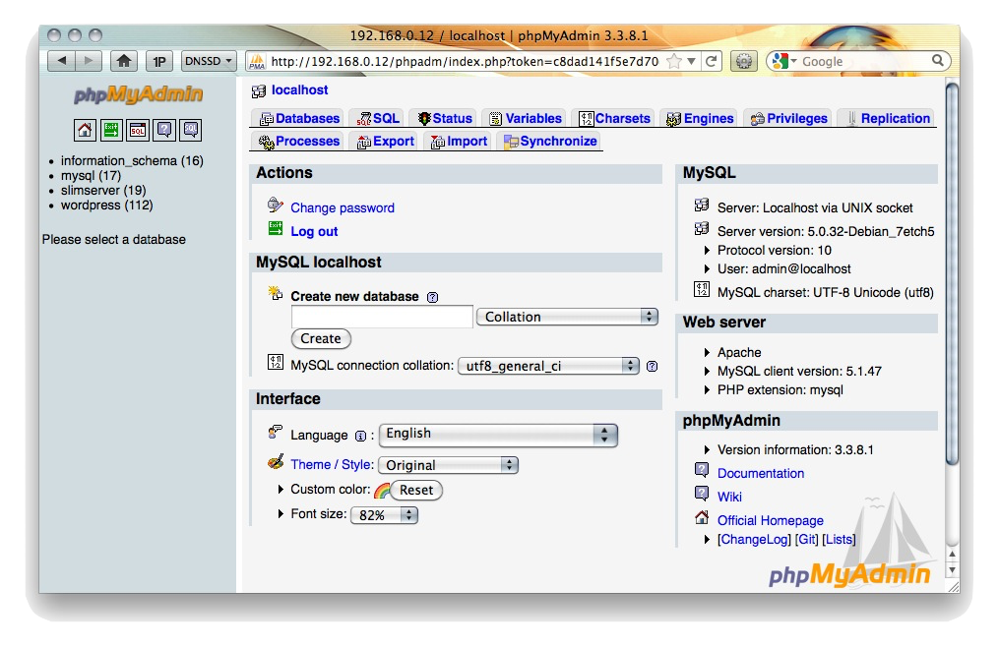
Task: Click the 1P toolbar button
Action: coord(159,61)
